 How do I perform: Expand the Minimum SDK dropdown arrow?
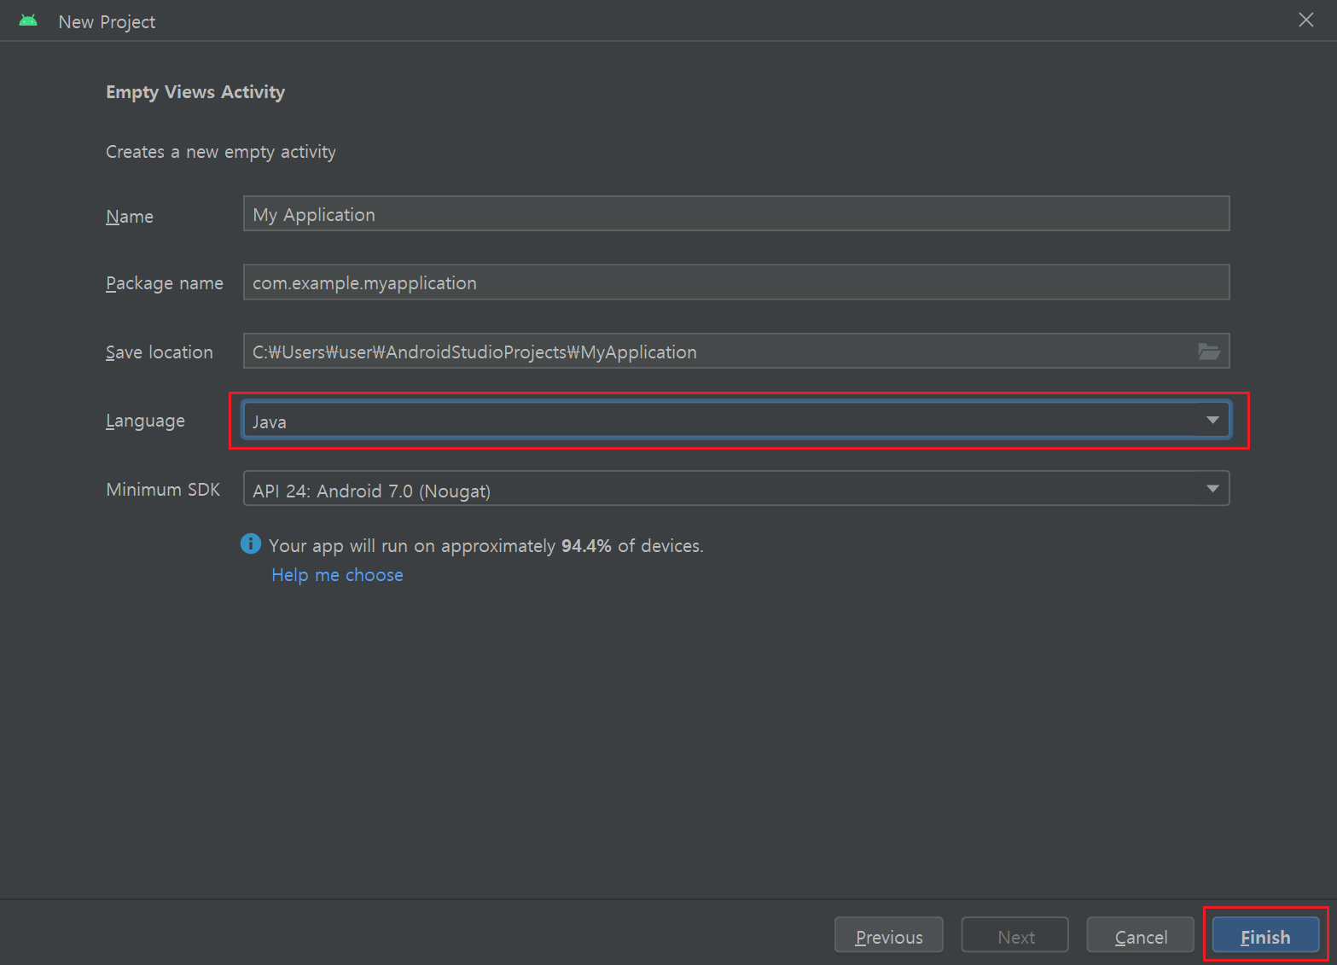click(1212, 489)
